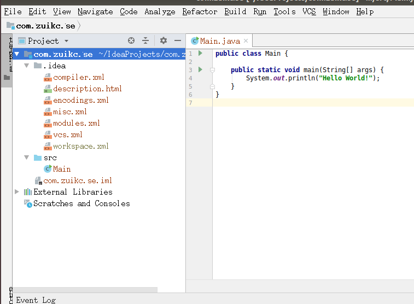Click the External Libraries icon

(28, 192)
